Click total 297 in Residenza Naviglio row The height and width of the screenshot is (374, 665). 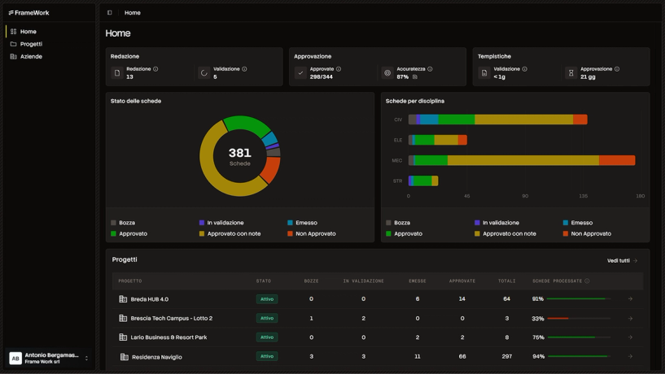pyautogui.click(x=507, y=357)
